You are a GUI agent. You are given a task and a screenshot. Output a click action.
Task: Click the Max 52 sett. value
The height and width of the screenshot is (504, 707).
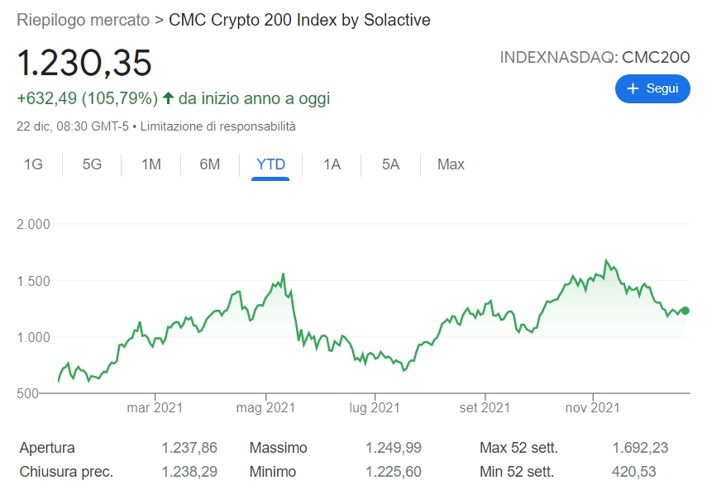click(x=640, y=448)
